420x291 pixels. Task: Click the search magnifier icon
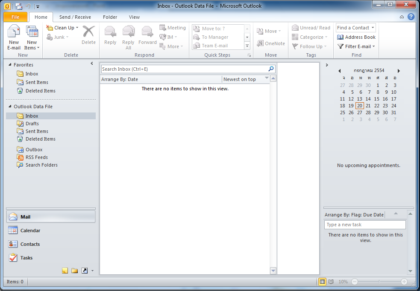pyautogui.click(x=271, y=69)
